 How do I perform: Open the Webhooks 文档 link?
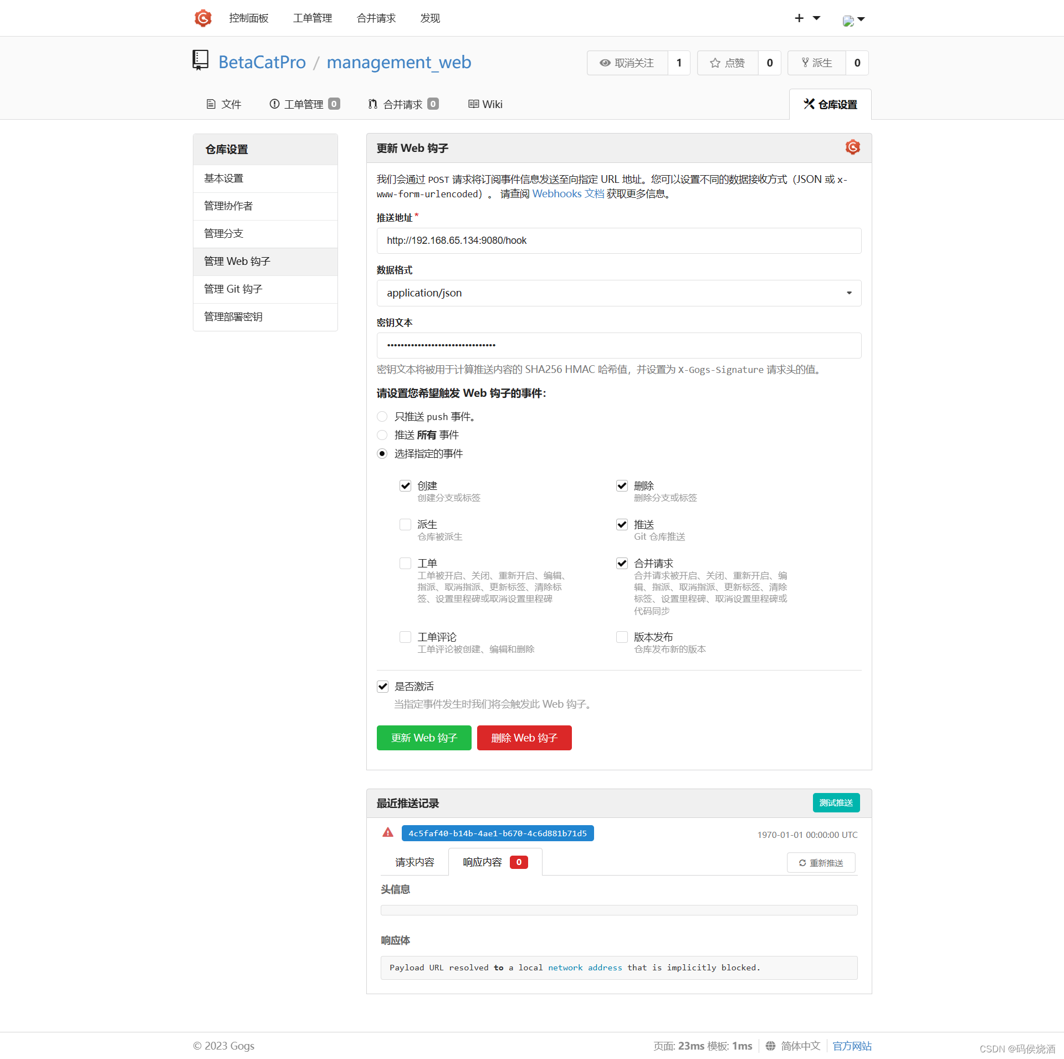pyautogui.click(x=568, y=194)
